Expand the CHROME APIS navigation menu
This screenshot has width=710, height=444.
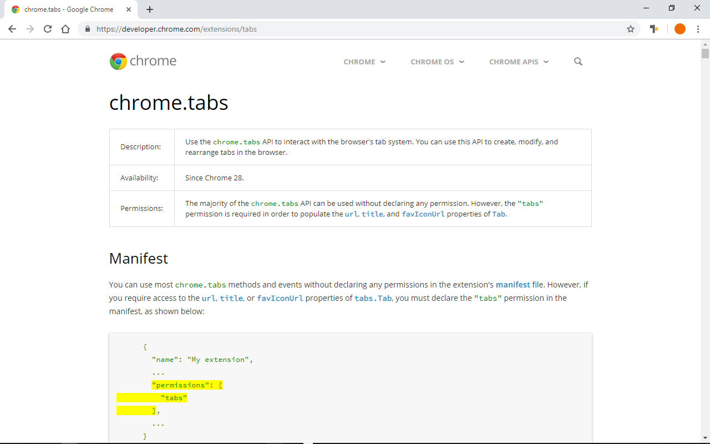[519, 62]
